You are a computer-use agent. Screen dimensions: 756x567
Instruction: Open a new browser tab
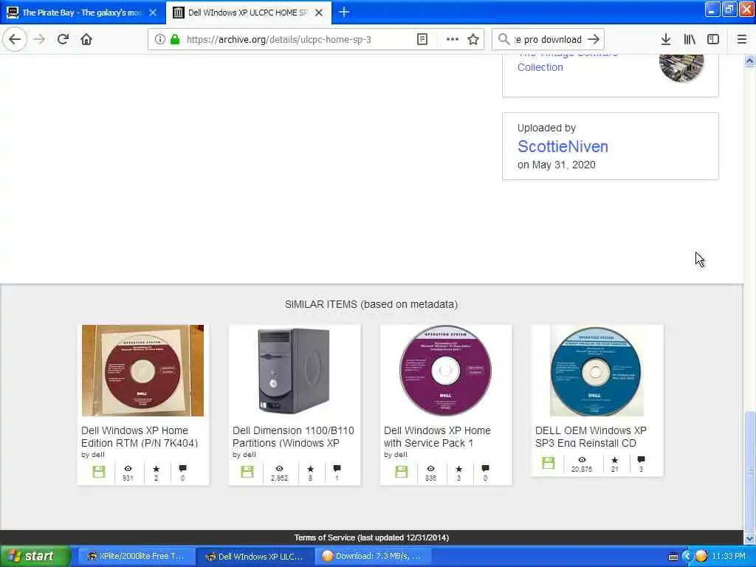(x=344, y=12)
